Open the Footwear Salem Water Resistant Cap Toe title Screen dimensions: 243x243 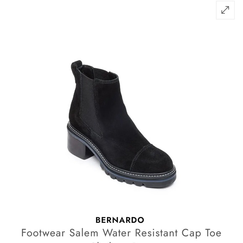click(x=121, y=233)
